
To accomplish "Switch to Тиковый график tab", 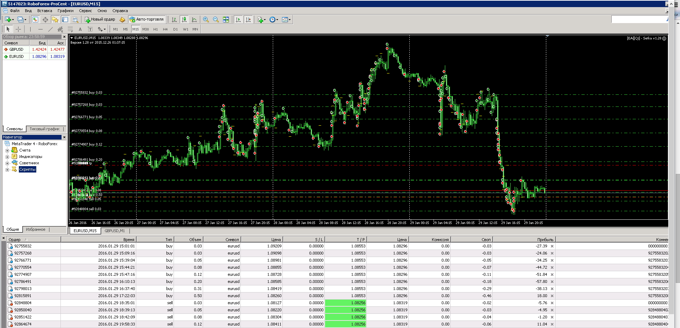I will (x=44, y=129).
